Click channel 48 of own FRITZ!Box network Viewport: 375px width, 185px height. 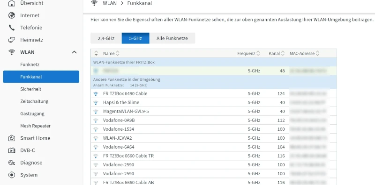(x=282, y=71)
